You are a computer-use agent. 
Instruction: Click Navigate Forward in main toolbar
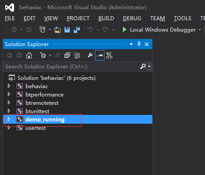click(29, 30)
